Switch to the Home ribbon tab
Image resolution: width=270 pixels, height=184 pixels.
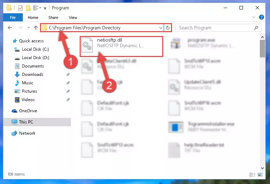[x=33, y=17]
